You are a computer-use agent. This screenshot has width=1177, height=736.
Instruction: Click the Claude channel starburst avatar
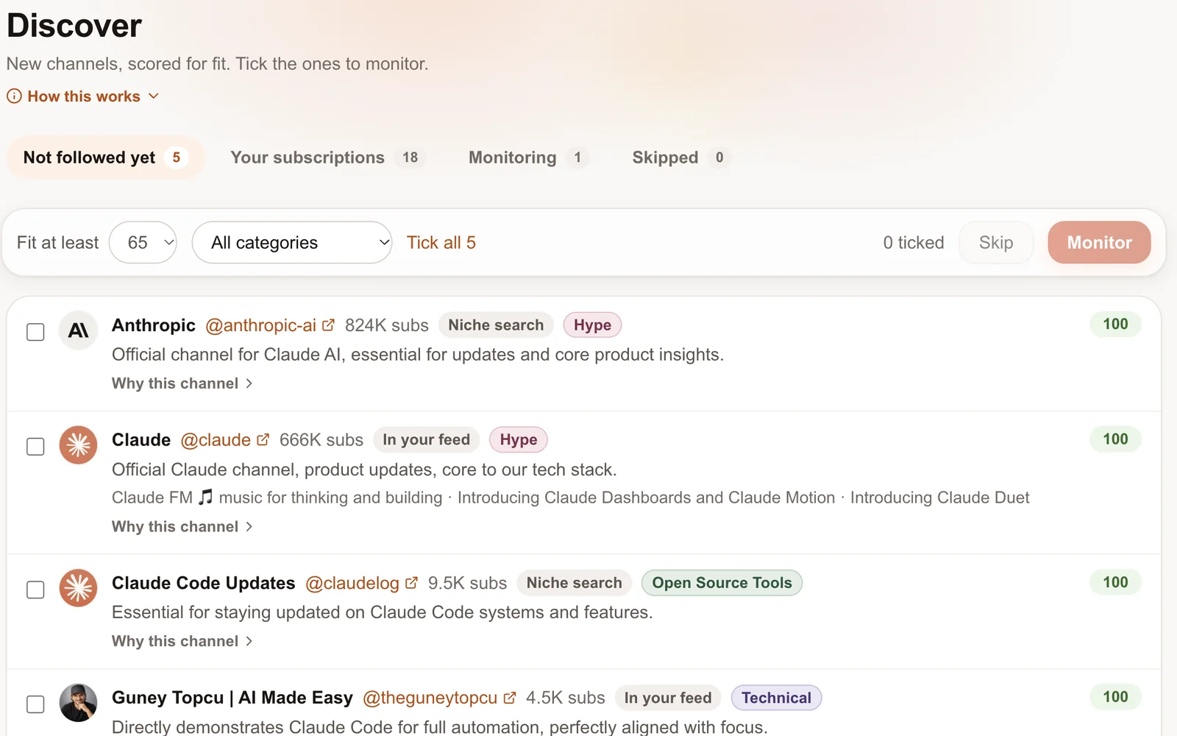click(78, 445)
